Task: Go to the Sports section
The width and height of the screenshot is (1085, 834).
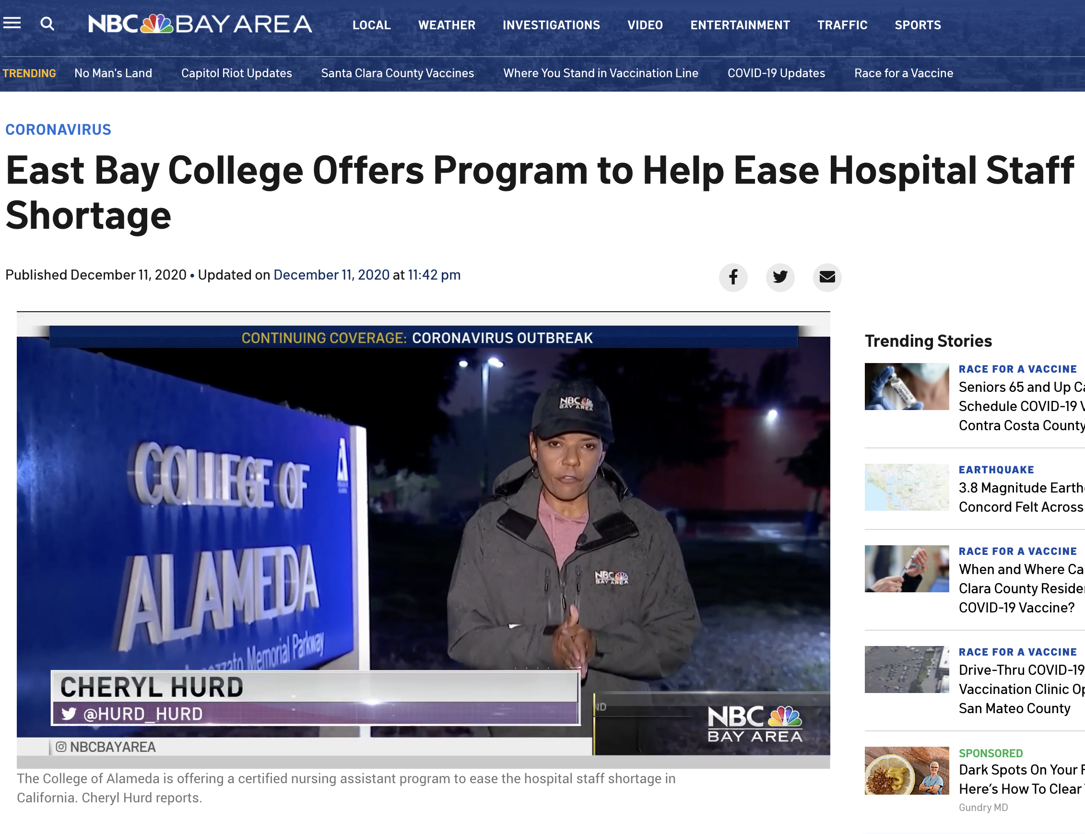Action: [917, 25]
